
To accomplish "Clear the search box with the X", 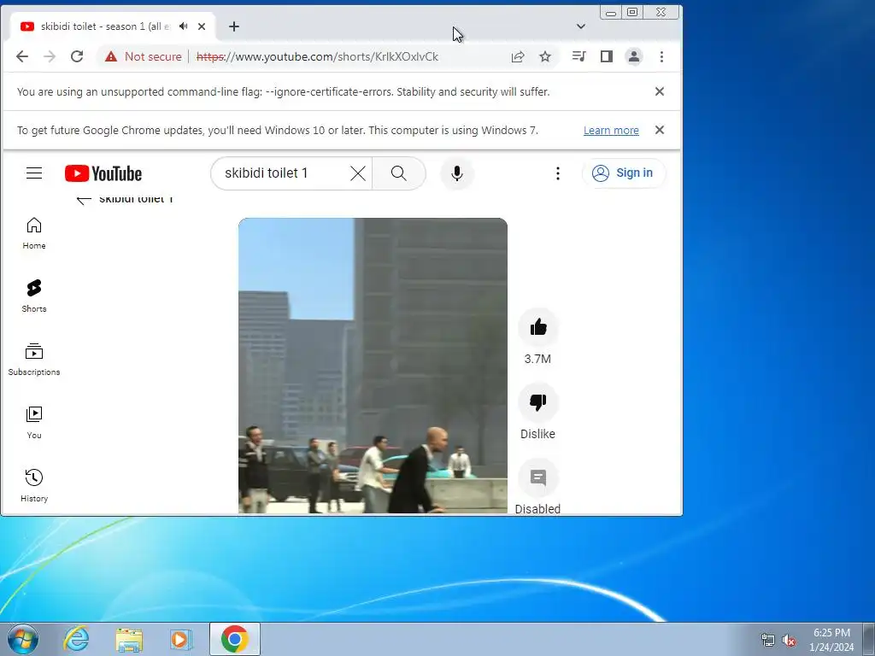I will [x=358, y=173].
